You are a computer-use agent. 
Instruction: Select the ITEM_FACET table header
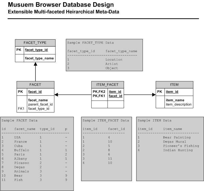click(x=108, y=85)
